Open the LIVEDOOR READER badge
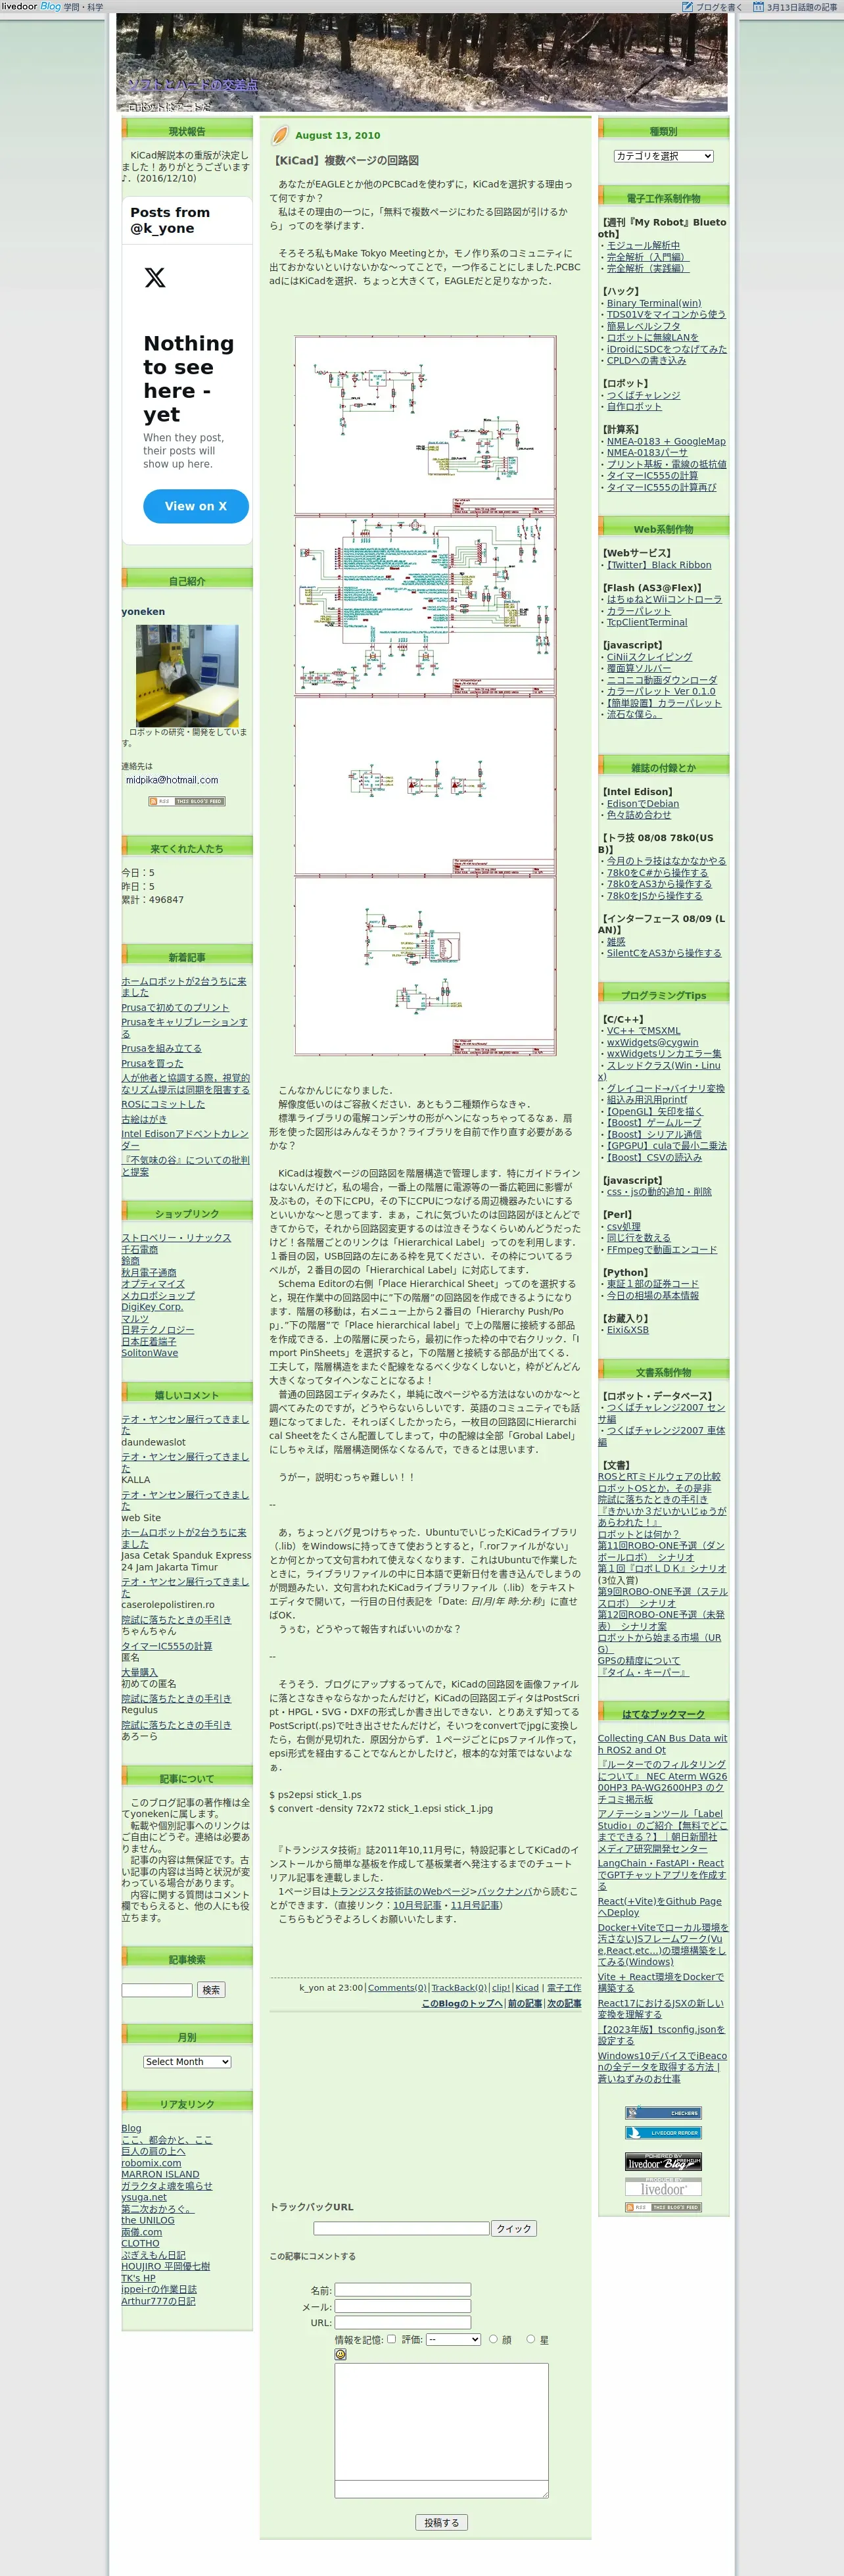Screen dimensions: 844x2576 (x=663, y=2133)
